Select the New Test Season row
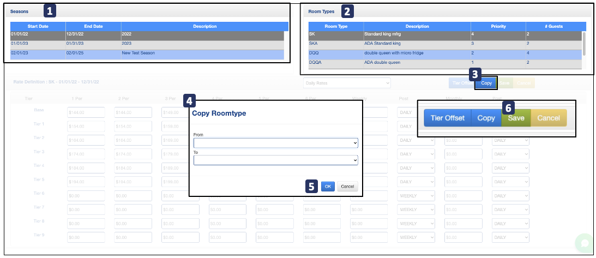This screenshot has height=258, width=596. [x=147, y=53]
